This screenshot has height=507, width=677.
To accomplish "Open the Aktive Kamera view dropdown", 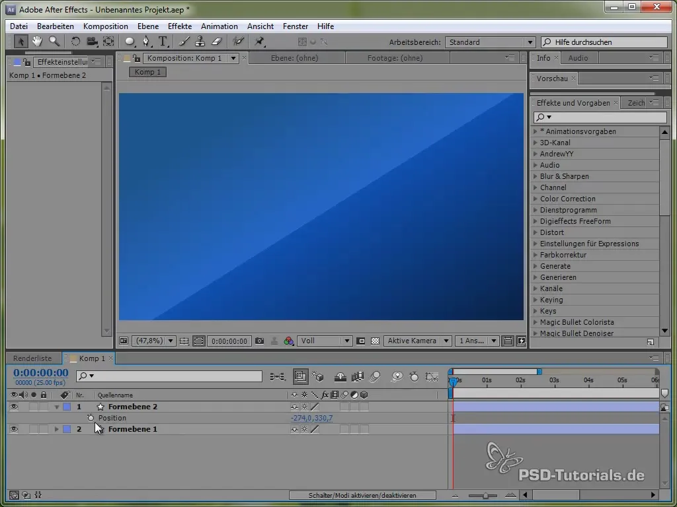I will pos(418,341).
